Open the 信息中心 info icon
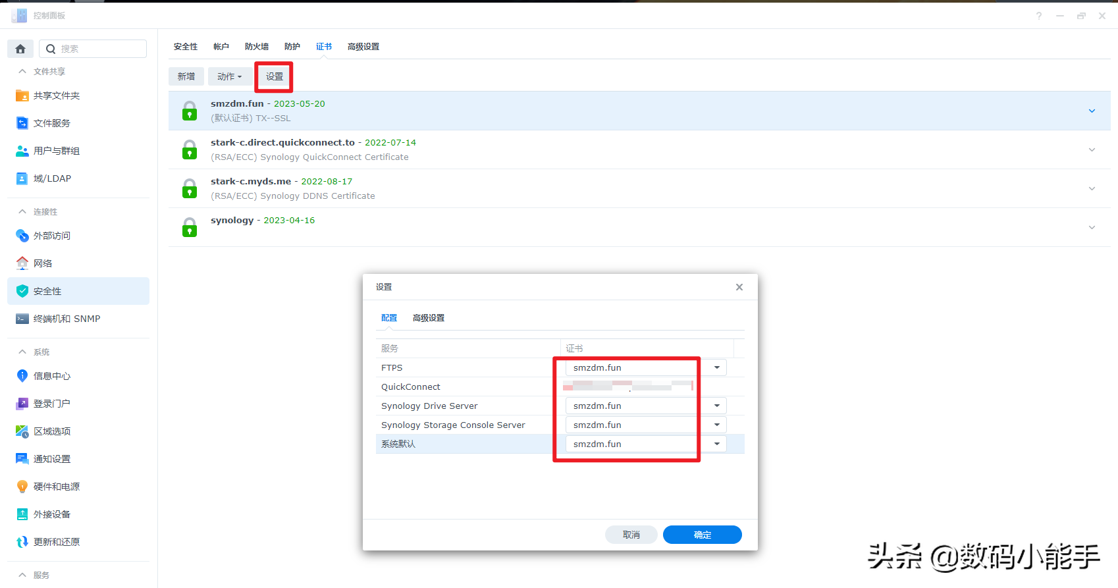This screenshot has height=588, width=1118. point(22,376)
